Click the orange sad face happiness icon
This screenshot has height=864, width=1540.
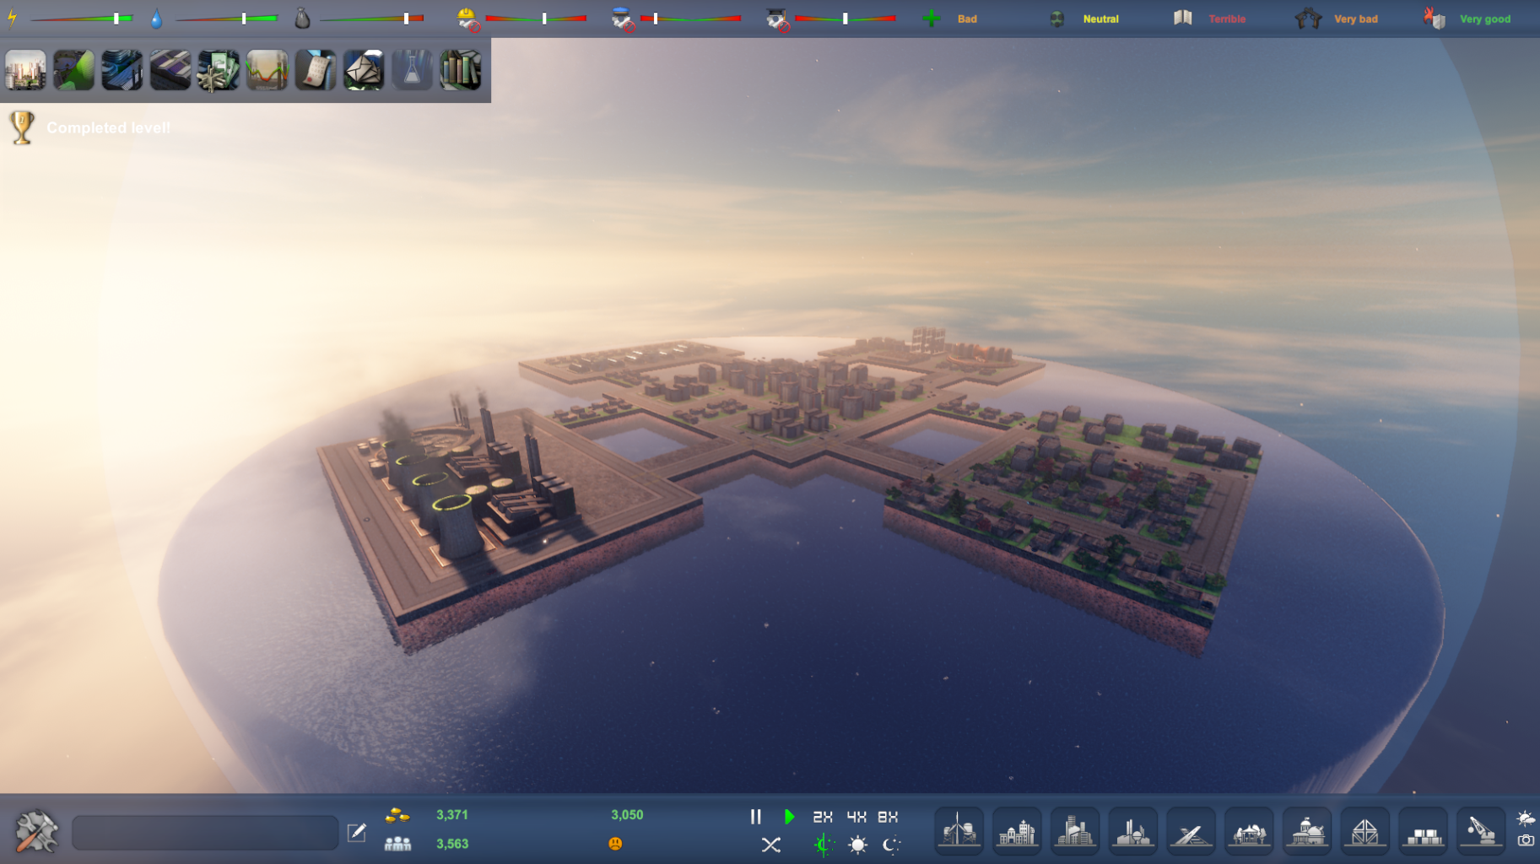pos(615,843)
